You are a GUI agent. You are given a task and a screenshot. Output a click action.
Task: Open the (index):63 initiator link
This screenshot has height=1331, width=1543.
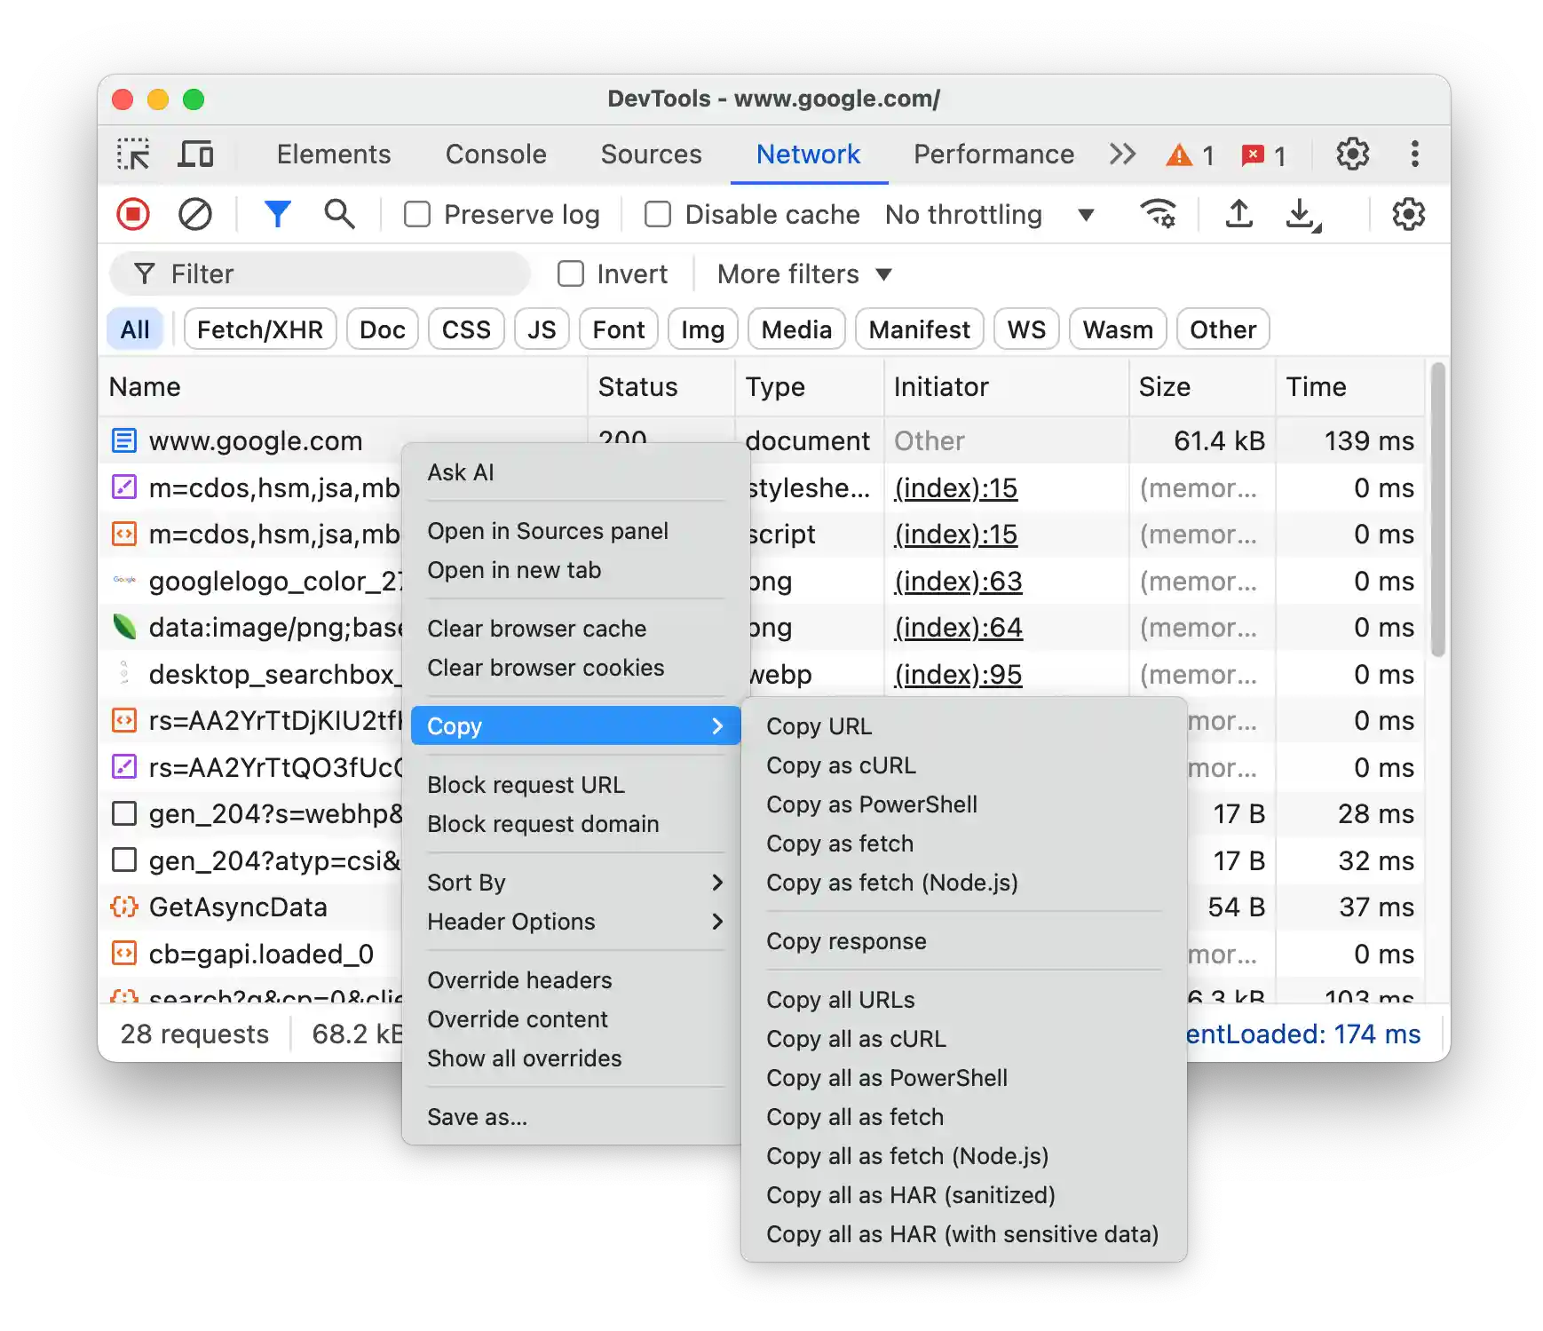pos(957,581)
